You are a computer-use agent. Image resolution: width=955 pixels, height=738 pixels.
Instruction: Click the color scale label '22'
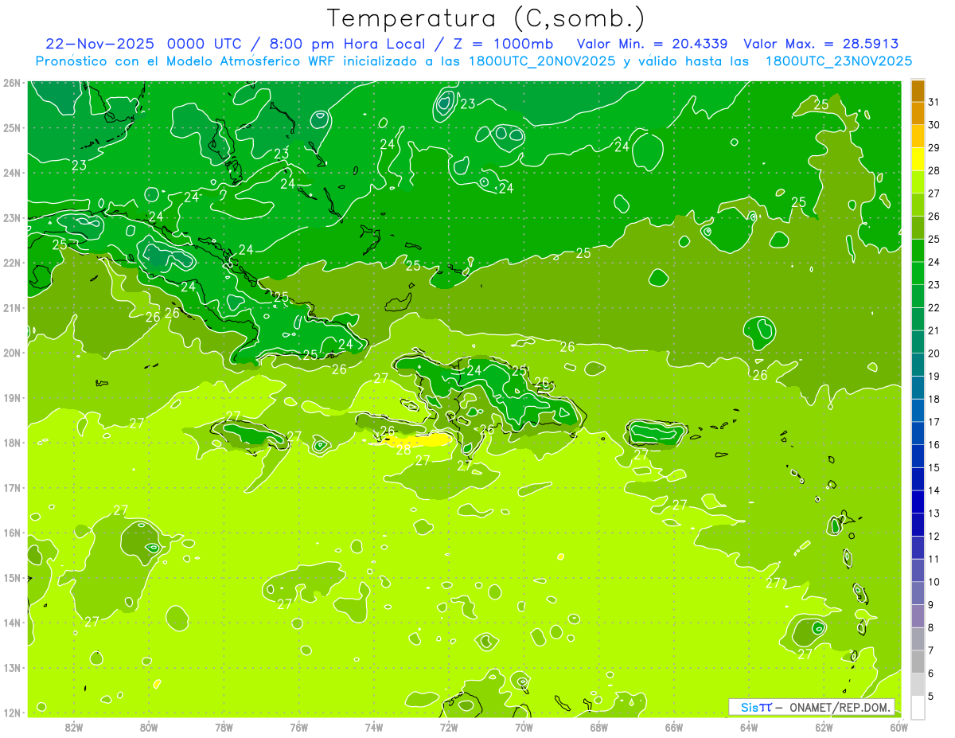click(x=934, y=307)
